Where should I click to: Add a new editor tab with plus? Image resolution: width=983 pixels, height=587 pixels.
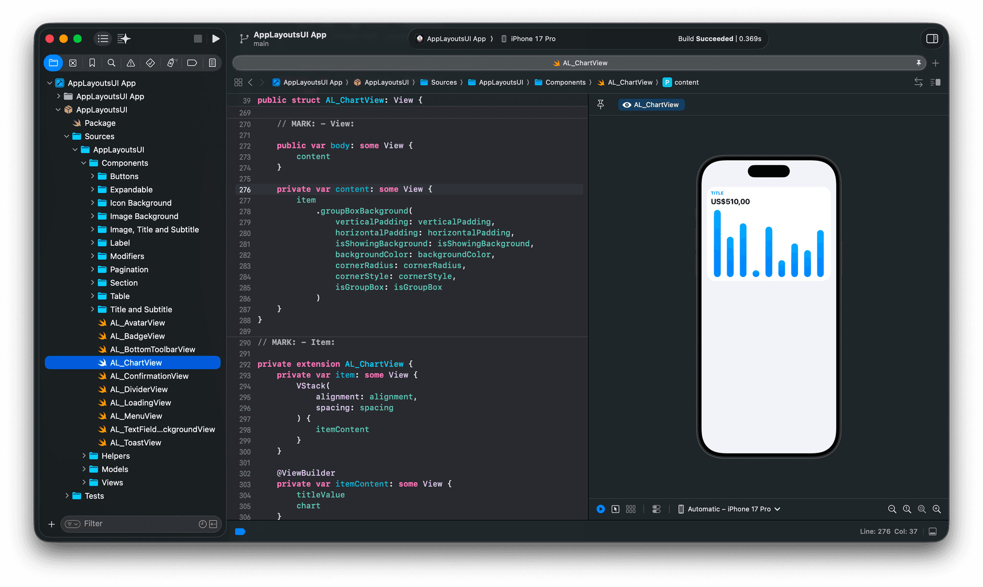[935, 63]
